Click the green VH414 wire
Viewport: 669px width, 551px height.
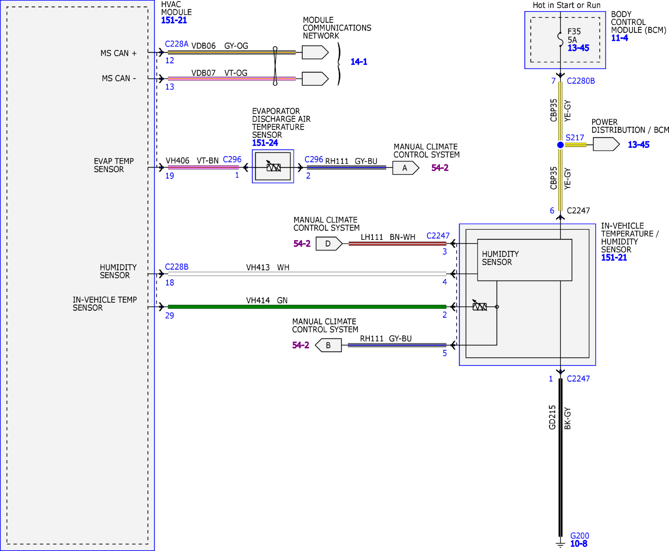coord(307,307)
